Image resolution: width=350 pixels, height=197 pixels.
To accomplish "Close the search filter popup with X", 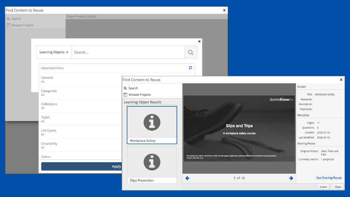I will 199,41.
